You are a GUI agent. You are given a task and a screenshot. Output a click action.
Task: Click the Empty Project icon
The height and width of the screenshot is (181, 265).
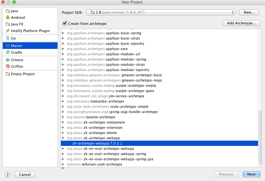tap(8, 74)
